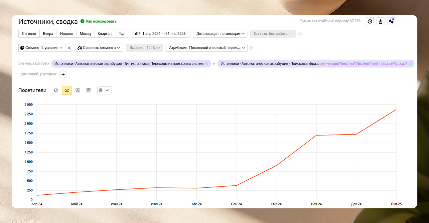Click help icon next to Атрибуция

tap(251, 48)
